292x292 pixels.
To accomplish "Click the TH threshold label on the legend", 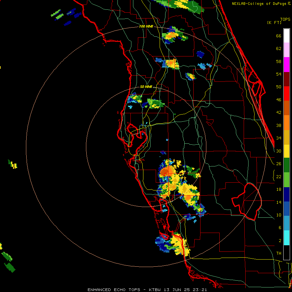I will 279,253.
